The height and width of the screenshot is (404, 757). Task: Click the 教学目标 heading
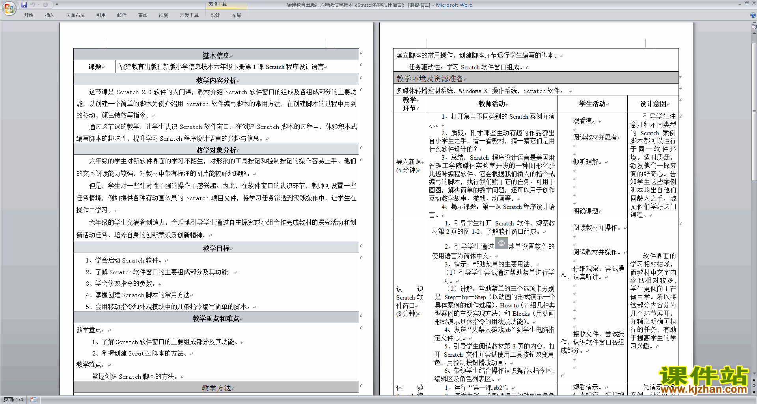pos(216,248)
